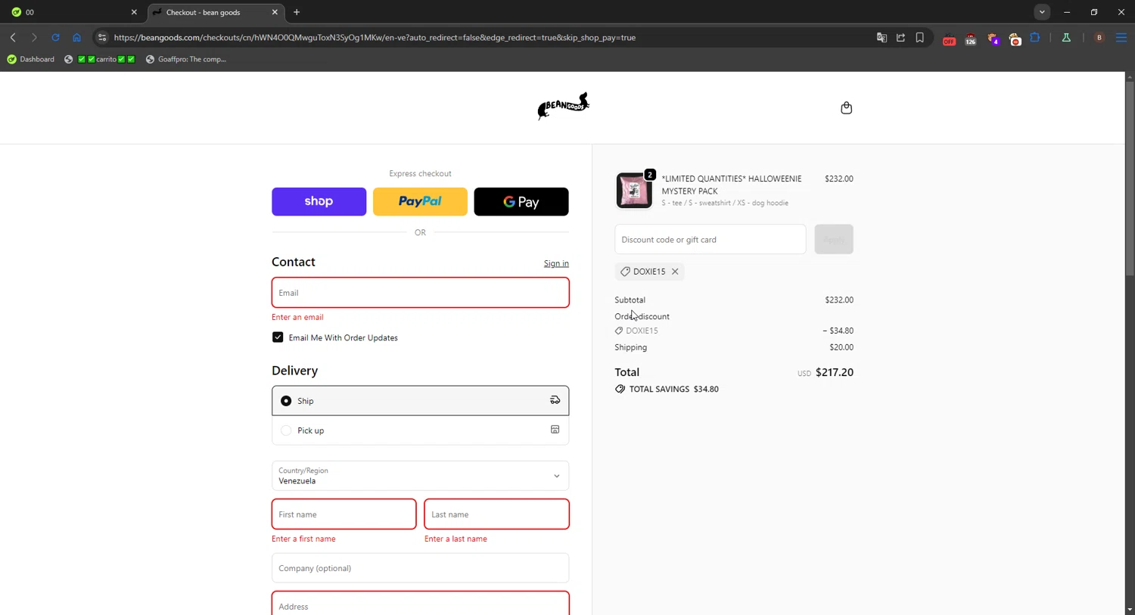The width and height of the screenshot is (1135, 615).
Task: Open the shopping cart bag icon
Action: click(846, 107)
